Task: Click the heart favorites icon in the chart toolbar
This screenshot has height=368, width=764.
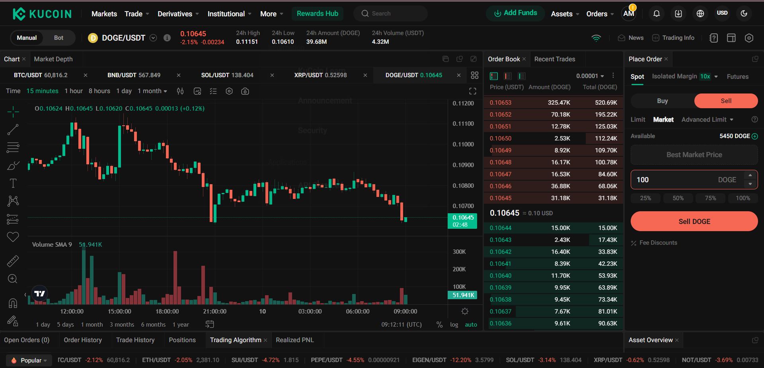Action: pyautogui.click(x=13, y=237)
